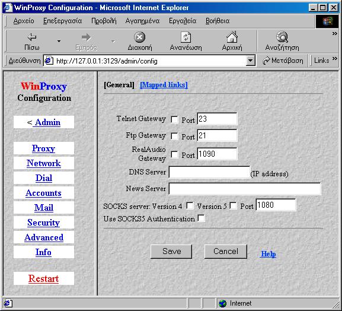Click the Forward (Εμπρός) arrow icon
This screenshot has width=342, height=311.
point(86,37)
